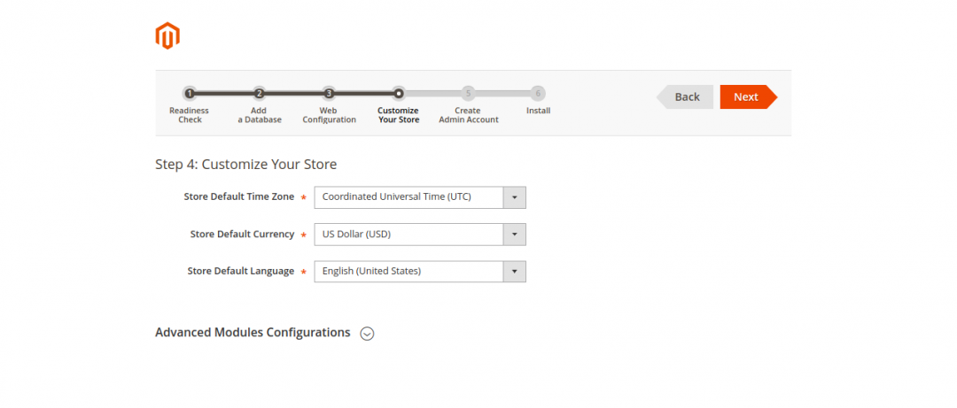This screenshot has height=408, width=957.
Task: Click the Advanced Modules Configurations heading
Action: click(253, 333)
